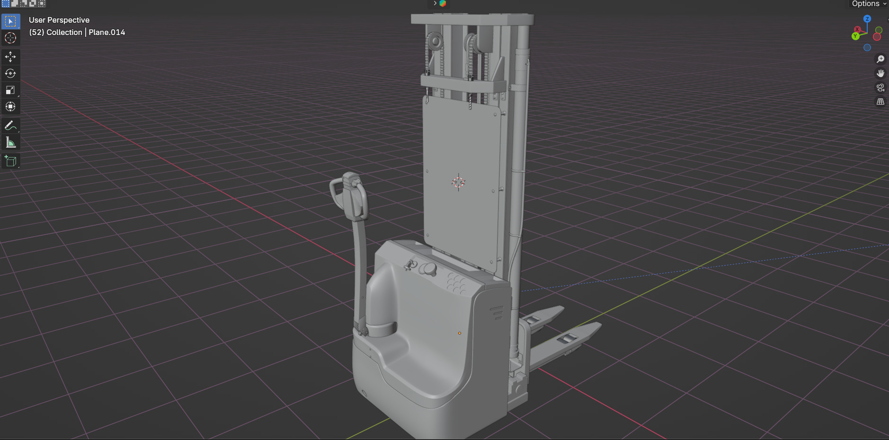Activate the Annotate pencil tool
The image size is (889, 440).
click(x=10, y=126)
